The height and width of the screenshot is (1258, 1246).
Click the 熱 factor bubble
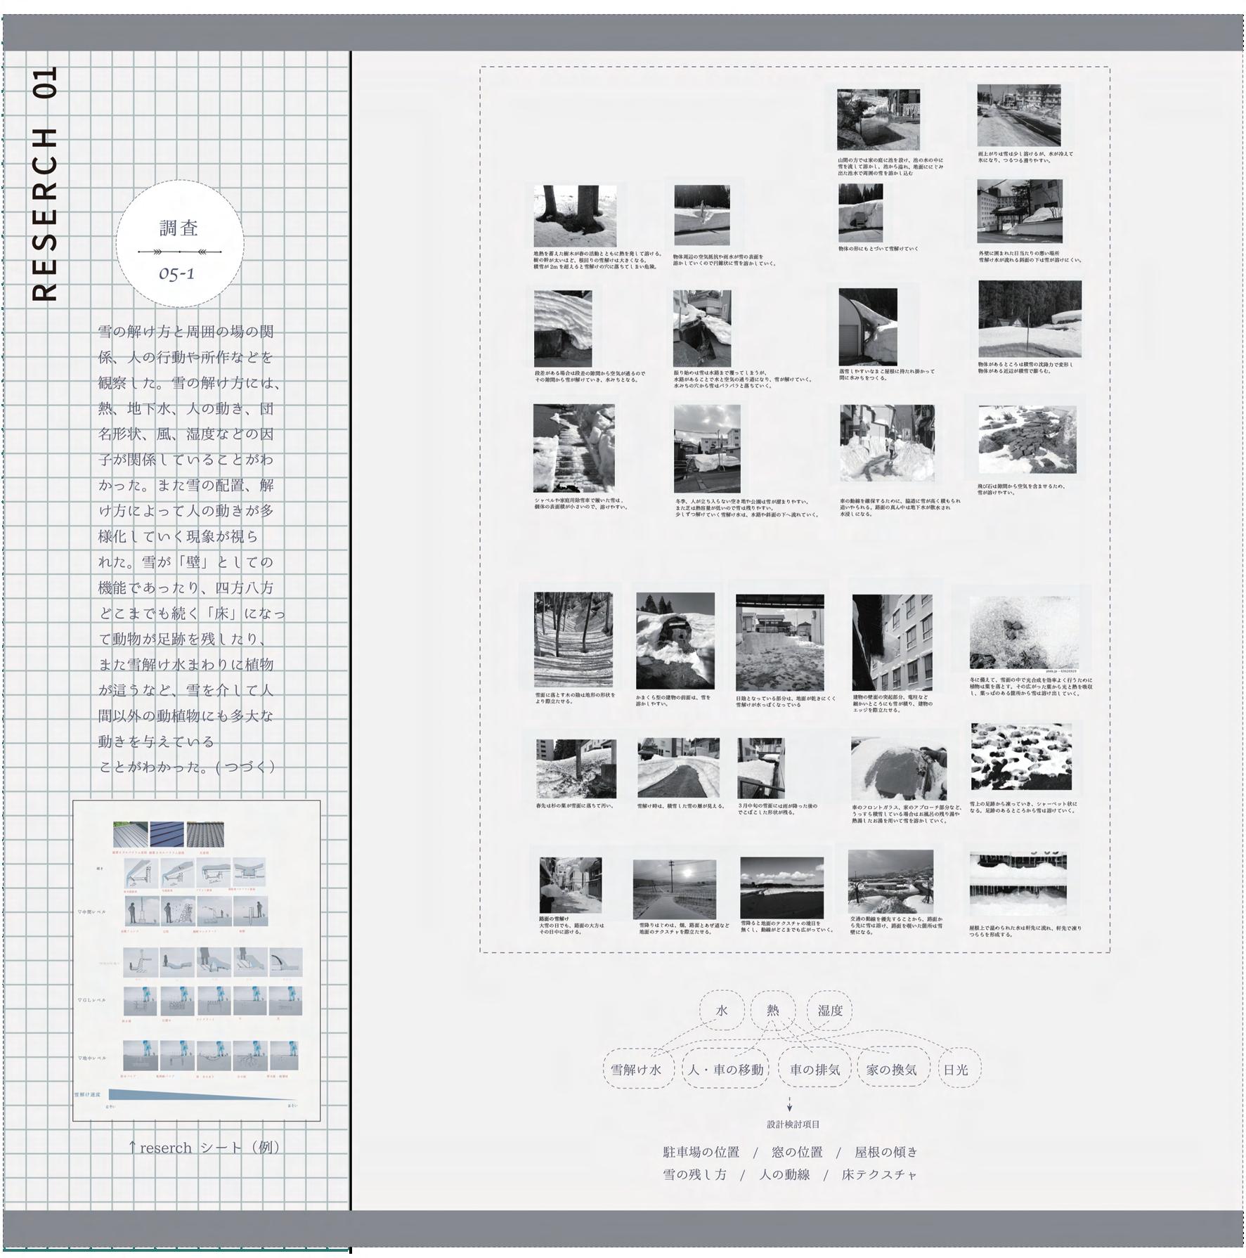click(773, 1011)
